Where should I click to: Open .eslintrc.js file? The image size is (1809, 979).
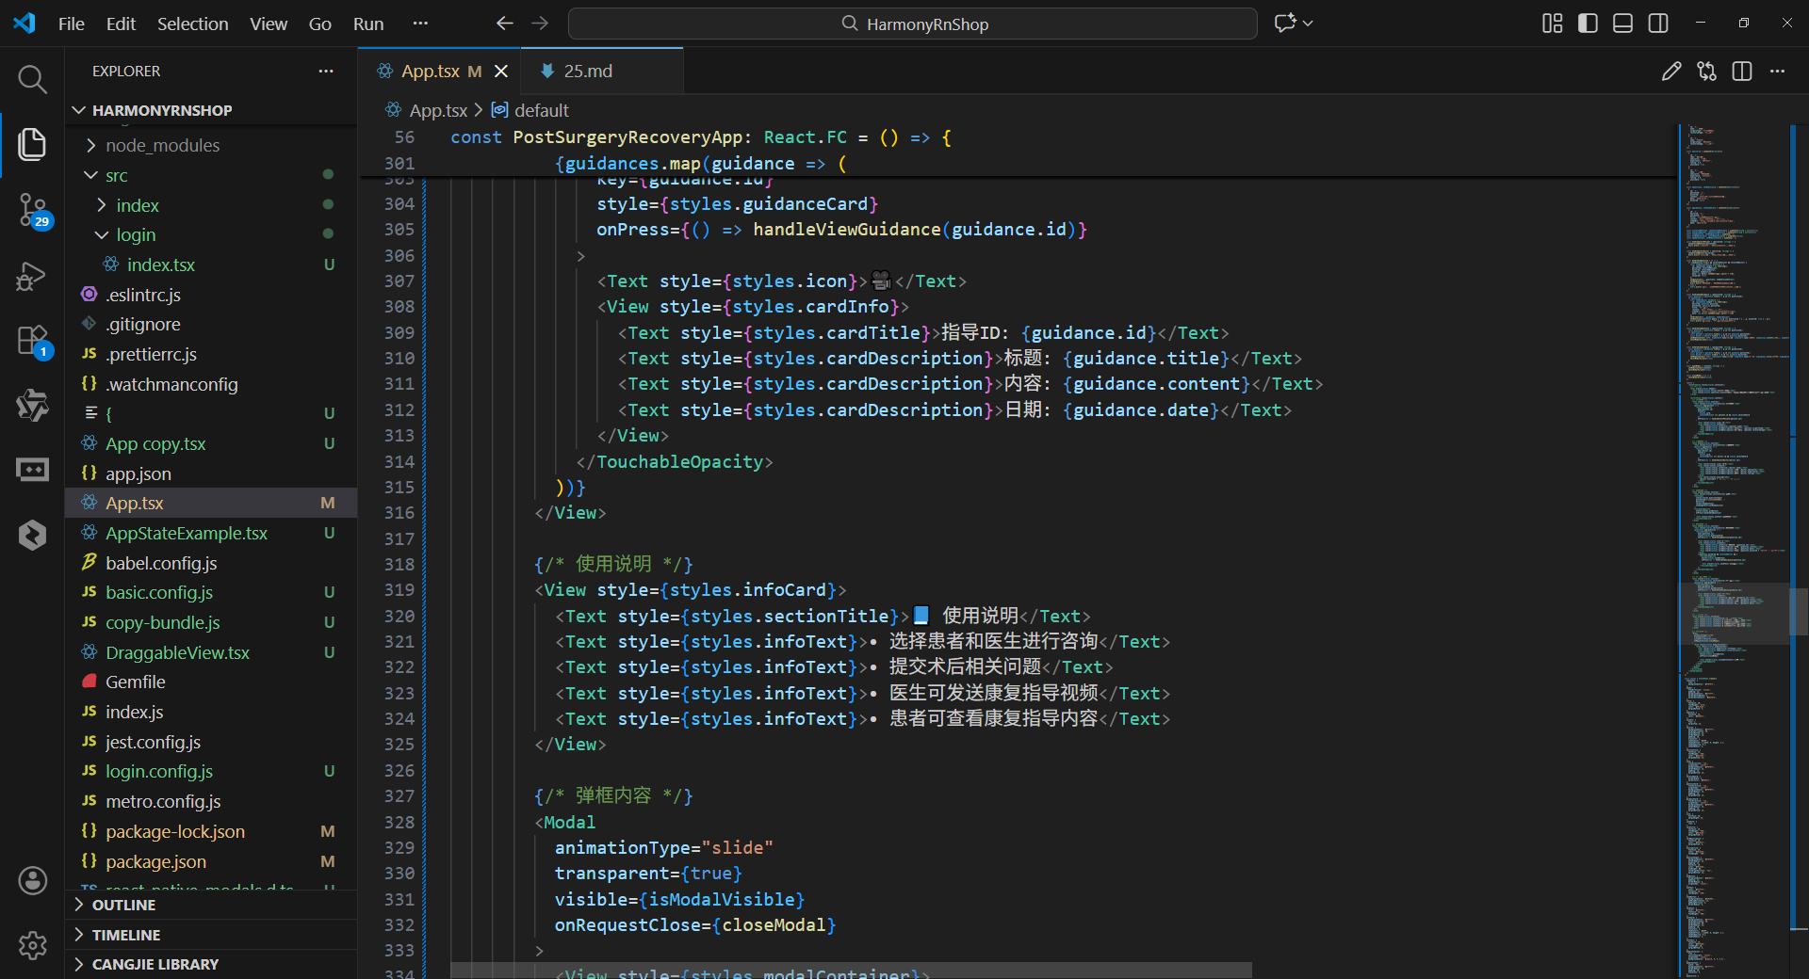click(x=211, y=295)
